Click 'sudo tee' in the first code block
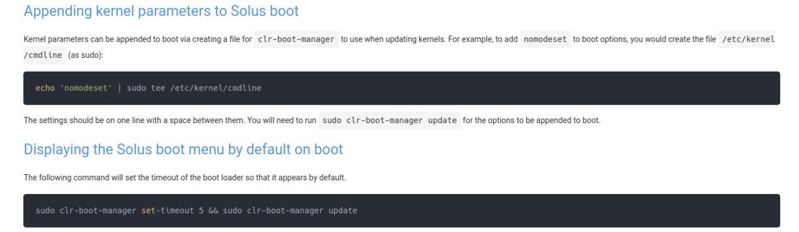This screenshot has height=232, width=799. tap(146, 88)
